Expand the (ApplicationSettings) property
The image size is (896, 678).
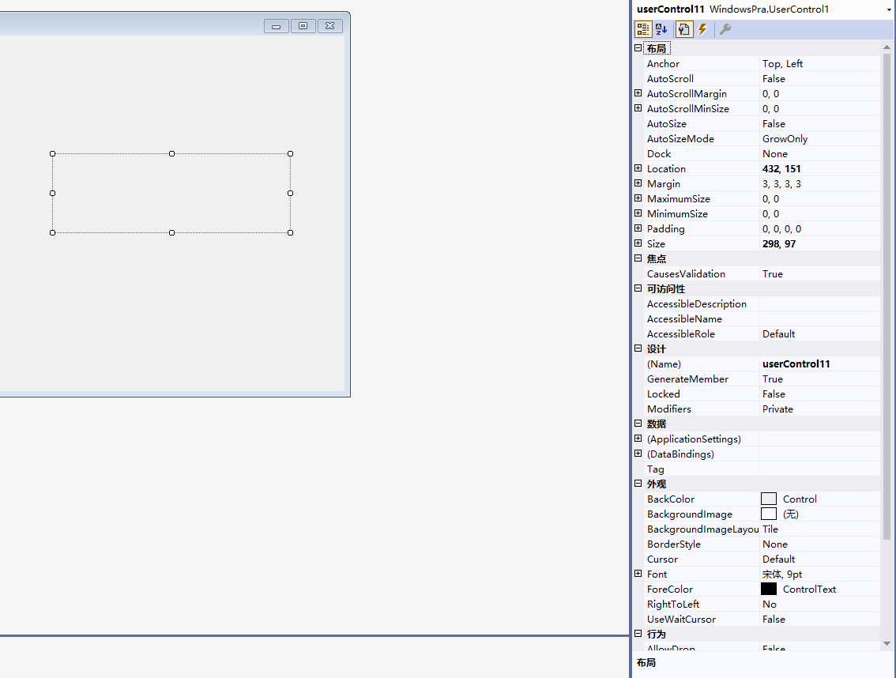638,439
